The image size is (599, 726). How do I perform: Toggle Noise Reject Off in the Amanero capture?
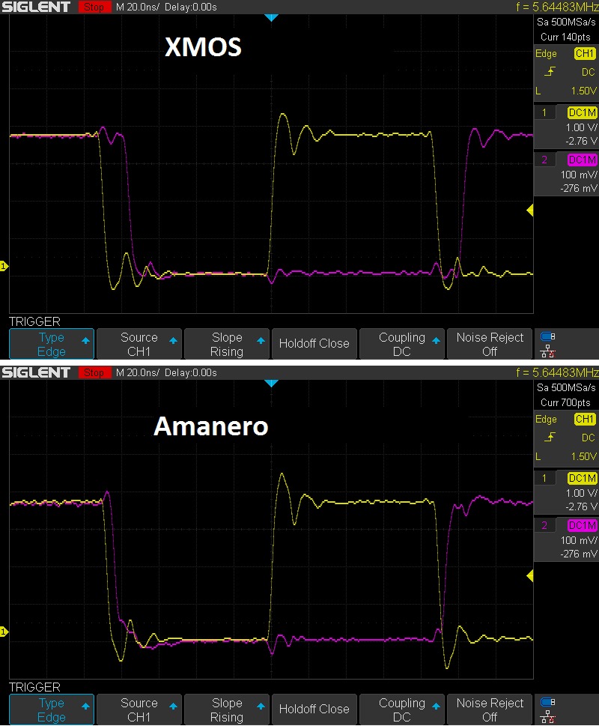pos(490,710)
